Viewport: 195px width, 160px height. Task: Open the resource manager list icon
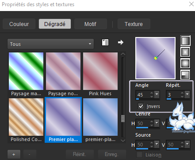[105, 42]
